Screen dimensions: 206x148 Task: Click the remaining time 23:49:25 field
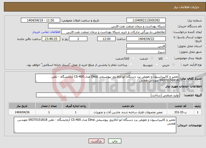pos(51,39)
